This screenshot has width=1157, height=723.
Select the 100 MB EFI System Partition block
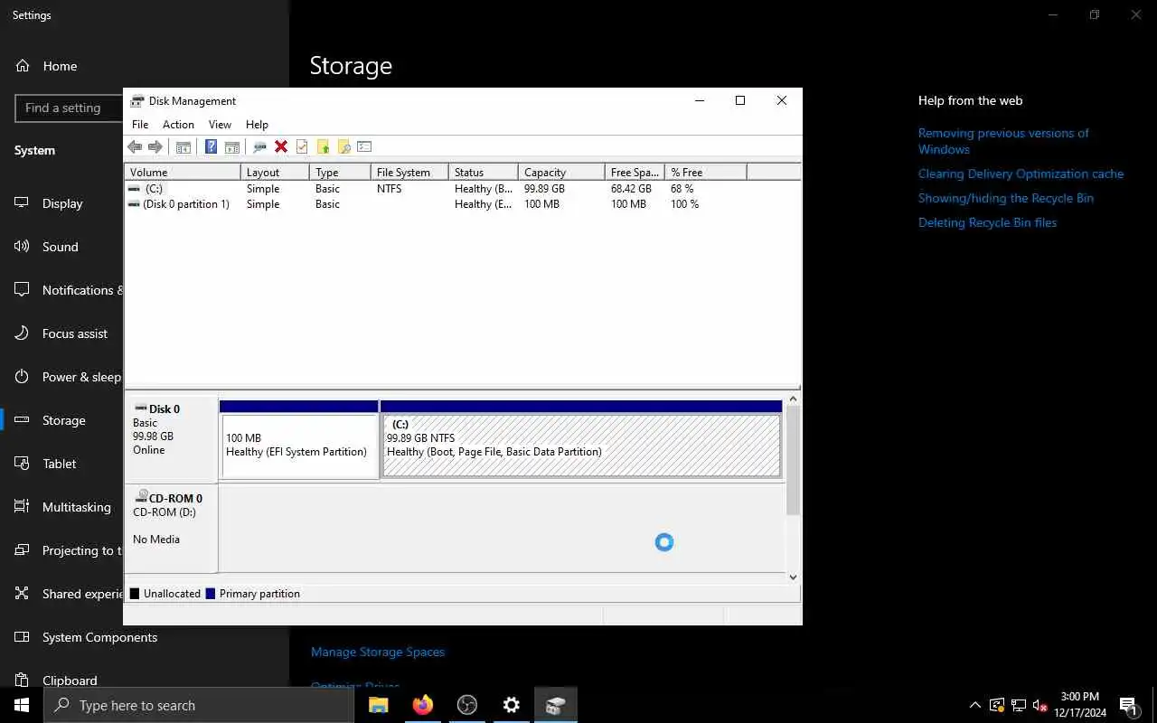click(x=299, y=446)
